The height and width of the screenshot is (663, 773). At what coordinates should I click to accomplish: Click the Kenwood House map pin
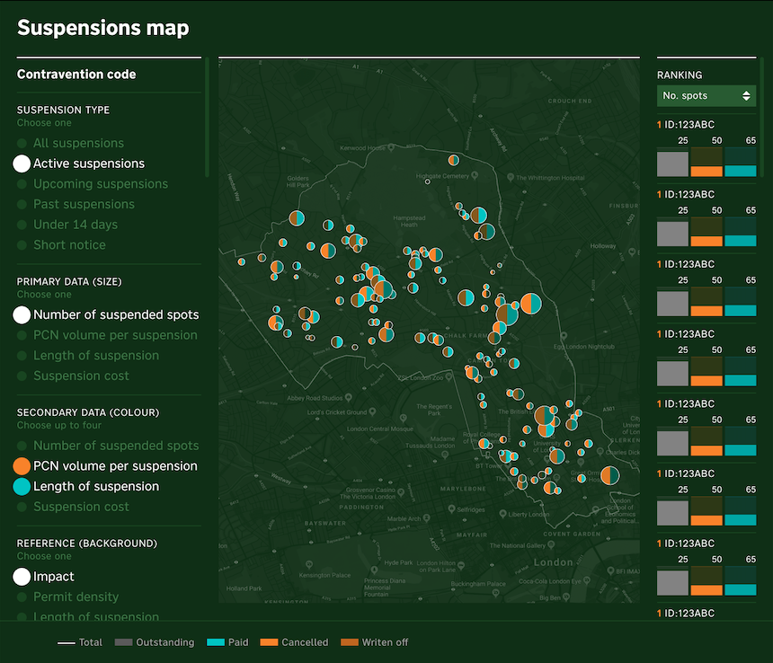[391, 146]
